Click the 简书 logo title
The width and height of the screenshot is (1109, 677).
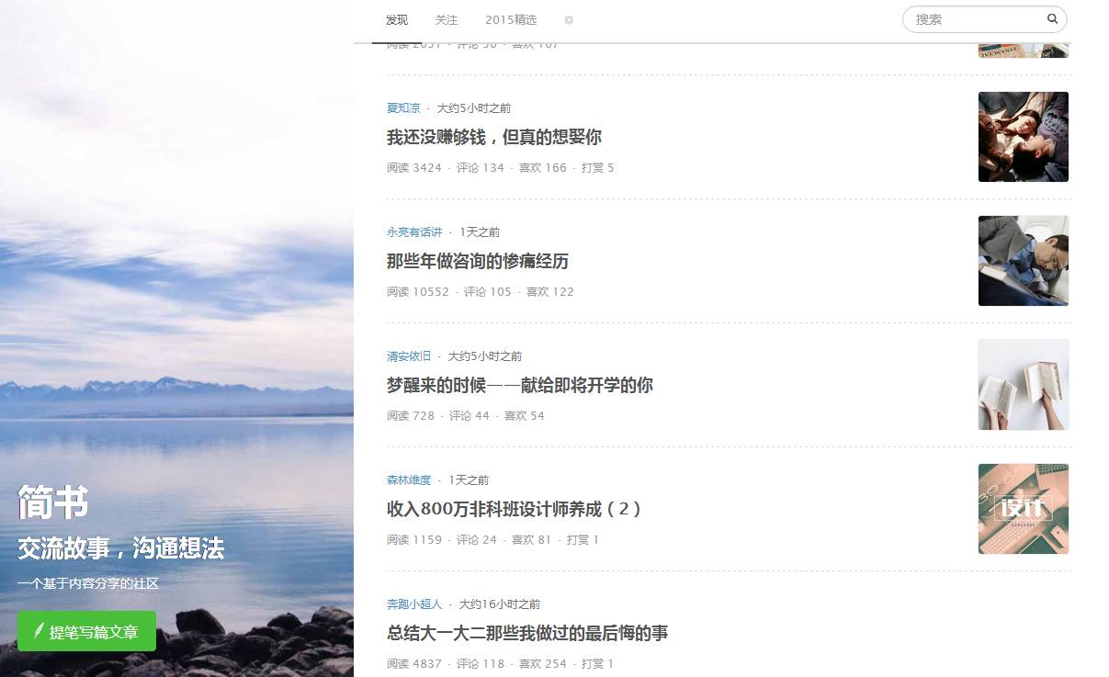tap(53, 503)
